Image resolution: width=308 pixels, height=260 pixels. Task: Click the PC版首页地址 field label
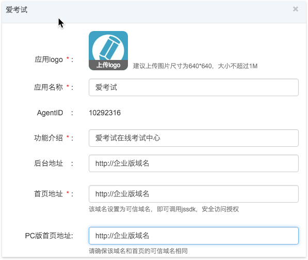[x=48, y=236]
